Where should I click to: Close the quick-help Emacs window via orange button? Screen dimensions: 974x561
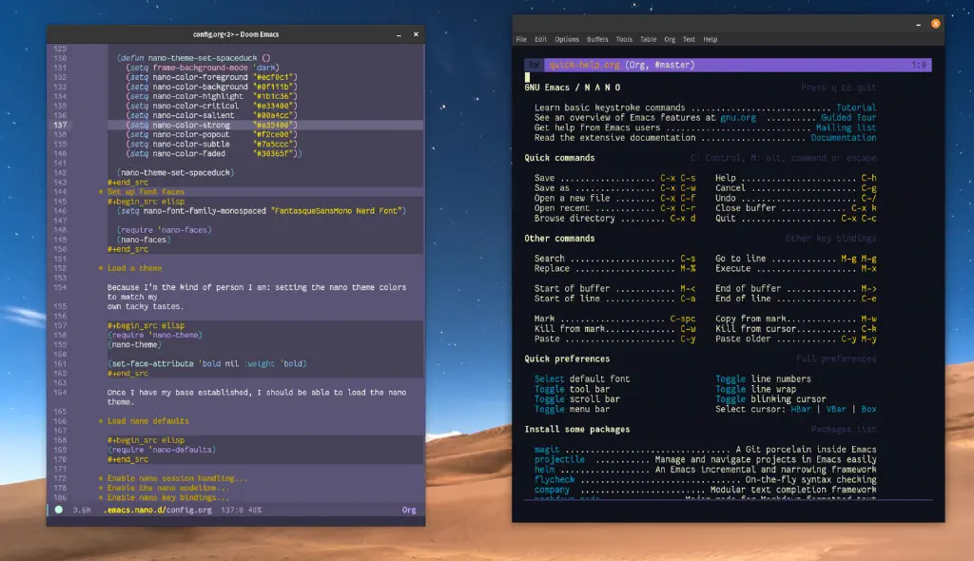[936, 24]
